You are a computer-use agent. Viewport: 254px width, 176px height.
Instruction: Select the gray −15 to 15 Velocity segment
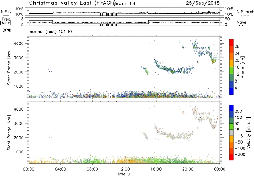point(231,132)
